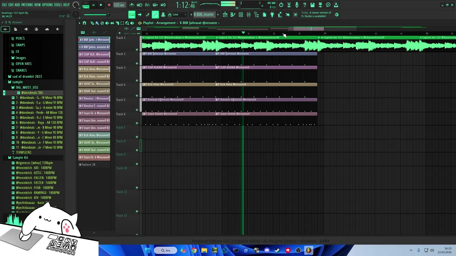This screenshot has height=256, width=456.
Task: Toggle wait for input before recording
Action: pos(139,5)
